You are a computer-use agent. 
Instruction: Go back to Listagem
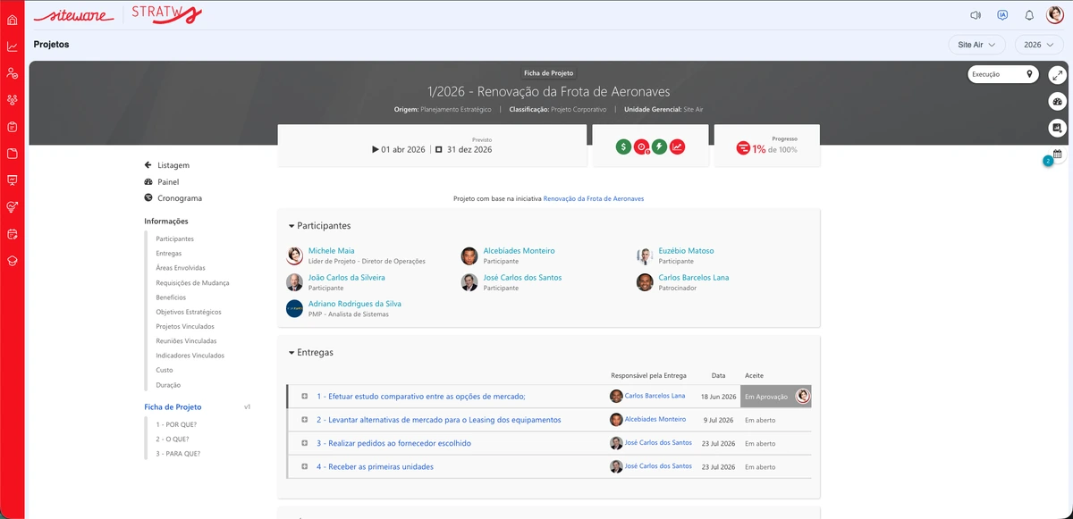coord(167,165)
